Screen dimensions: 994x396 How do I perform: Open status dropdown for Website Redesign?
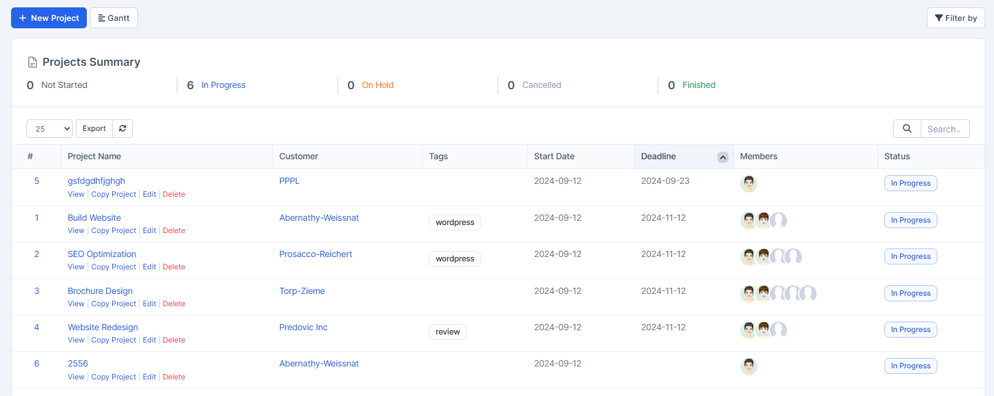(x=910, y=330)
